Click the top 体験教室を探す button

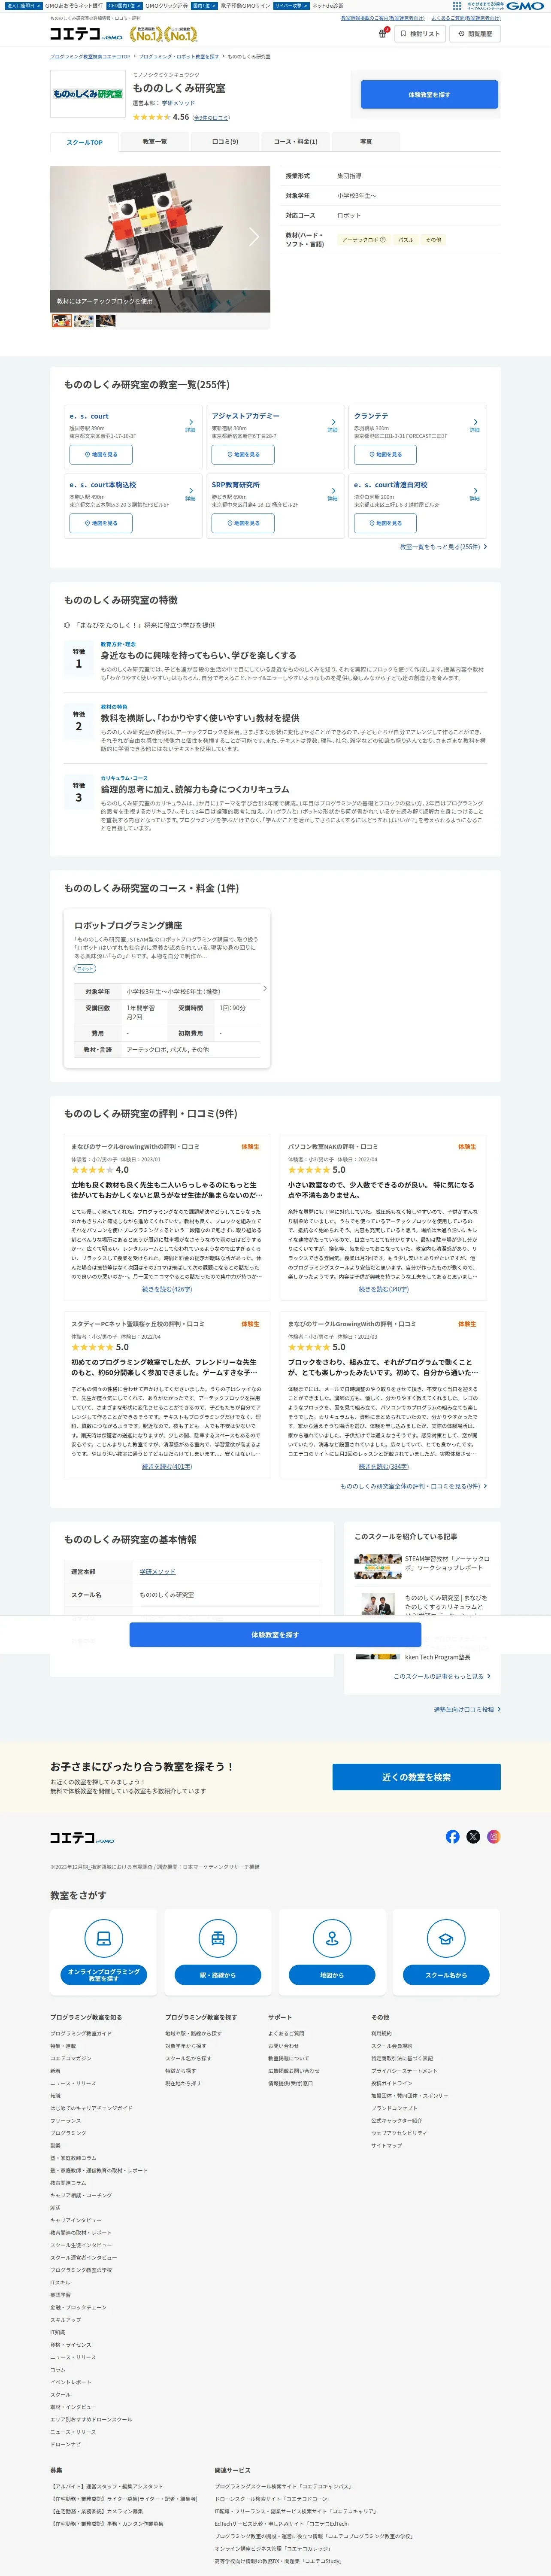click(429, 95)
